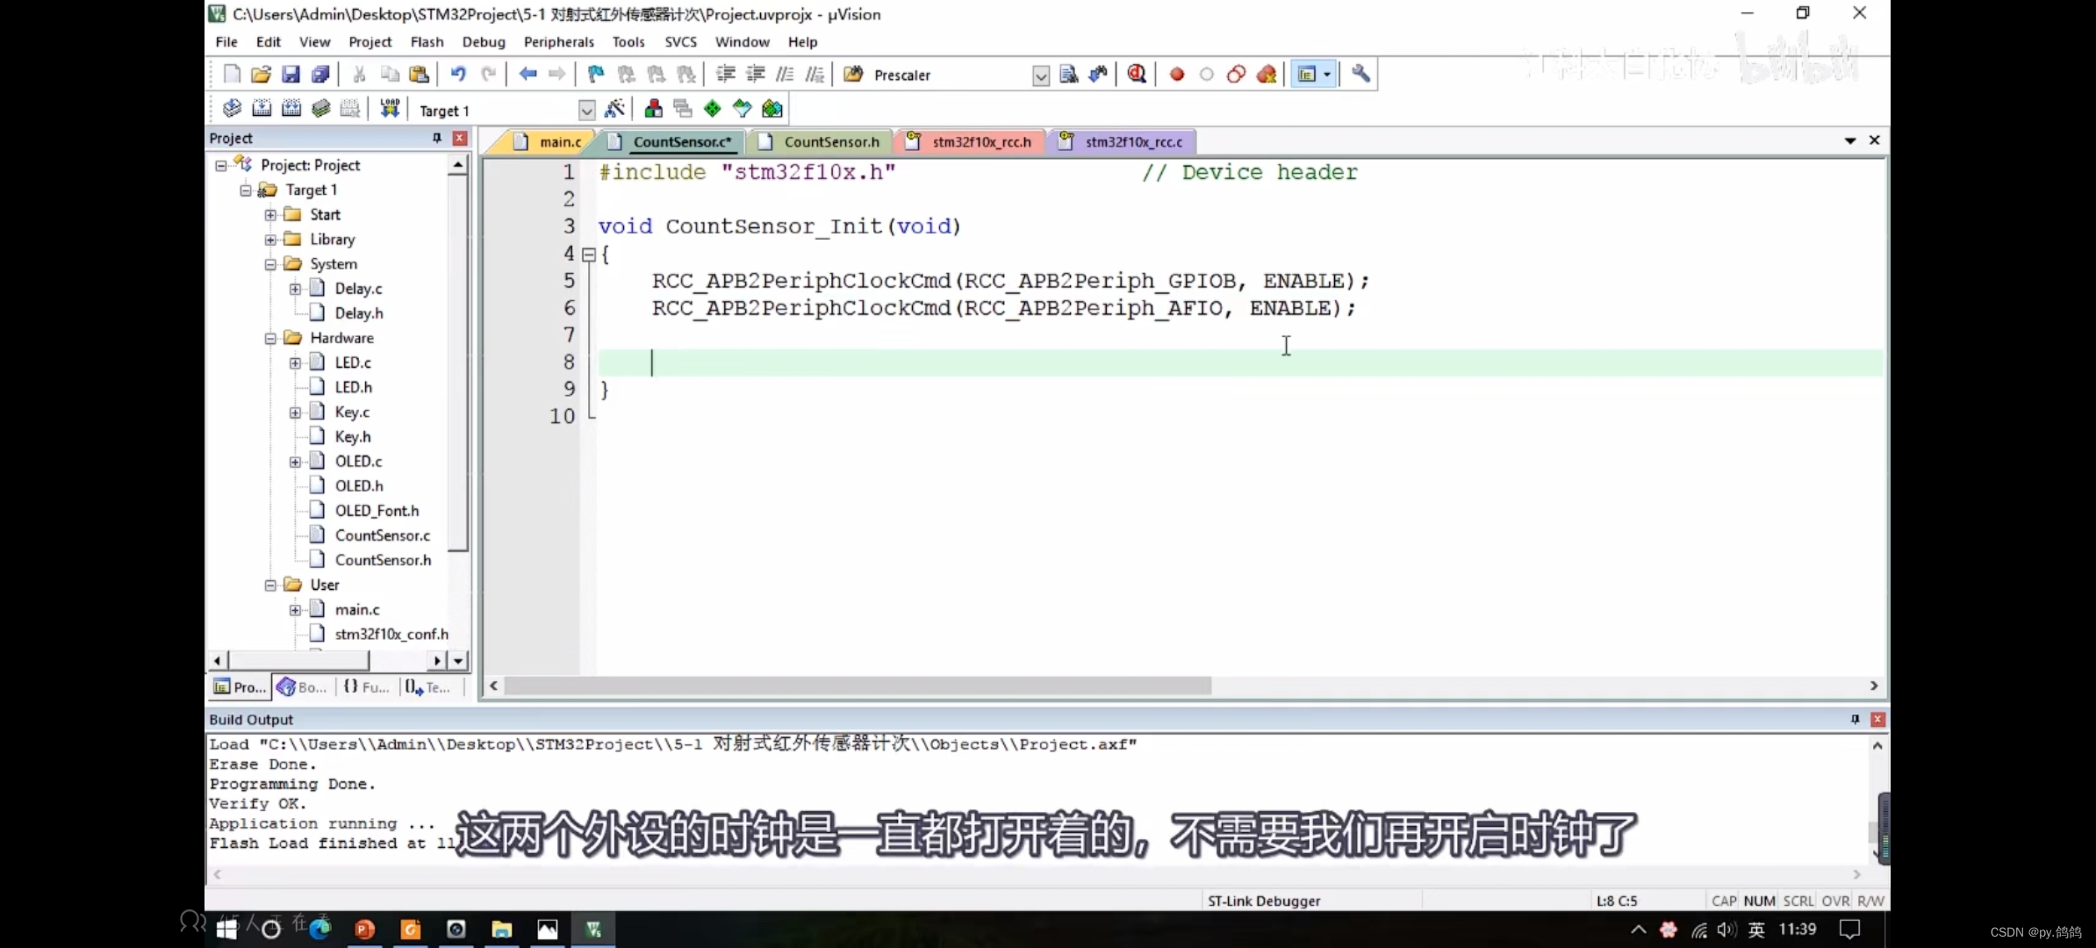Select stm32f10x_conf.h in project tree

(391, 634)
